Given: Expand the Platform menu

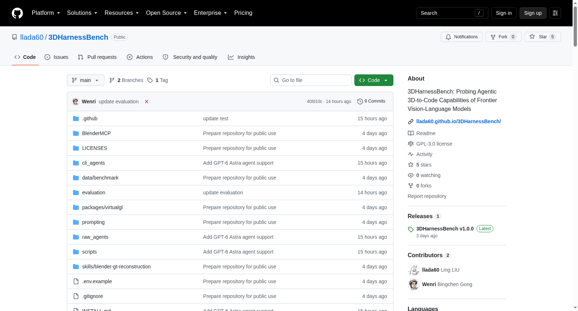Looking at the screenshot, I should click(x=46, y=13).
